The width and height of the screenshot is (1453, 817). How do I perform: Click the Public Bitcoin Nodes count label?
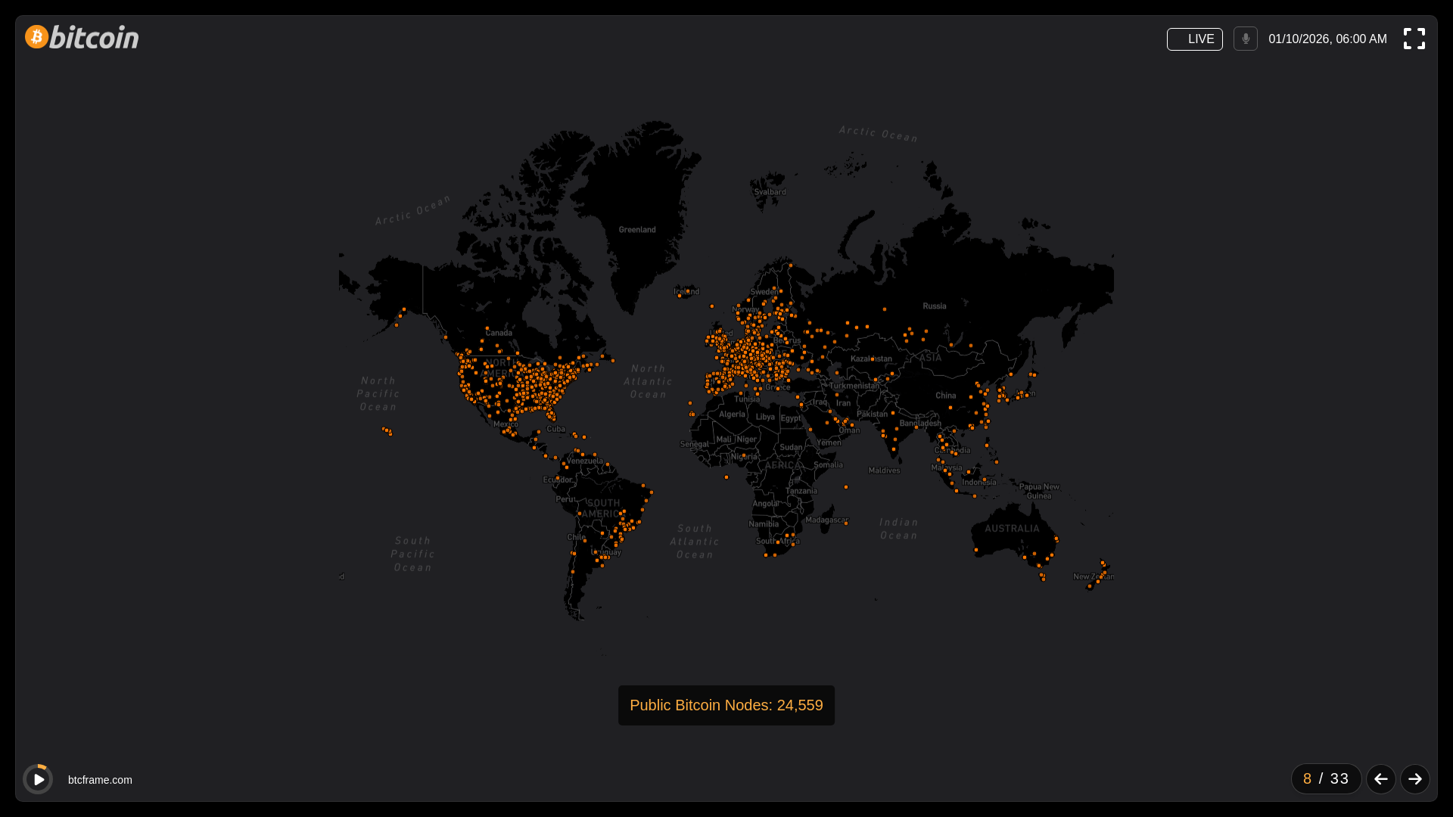726,705
